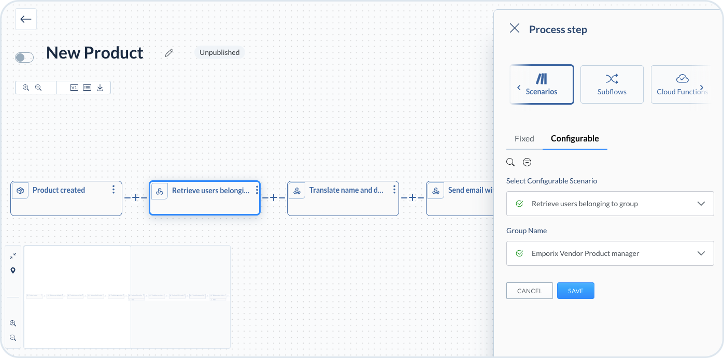Click the location pin icon beside the minimap
This screenshot has width=724, height=358.
(13, 270)
